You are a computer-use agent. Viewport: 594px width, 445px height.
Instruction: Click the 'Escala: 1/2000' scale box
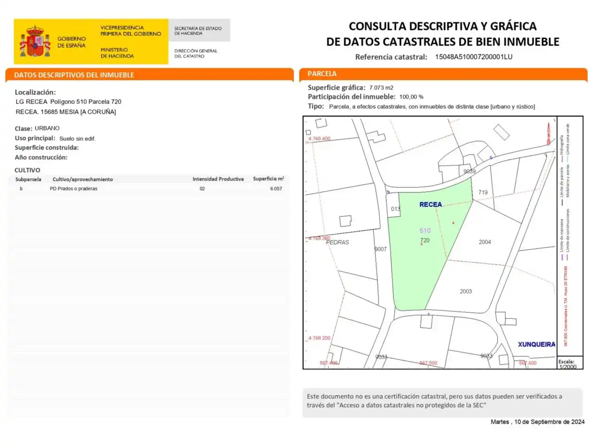point(570,363)
